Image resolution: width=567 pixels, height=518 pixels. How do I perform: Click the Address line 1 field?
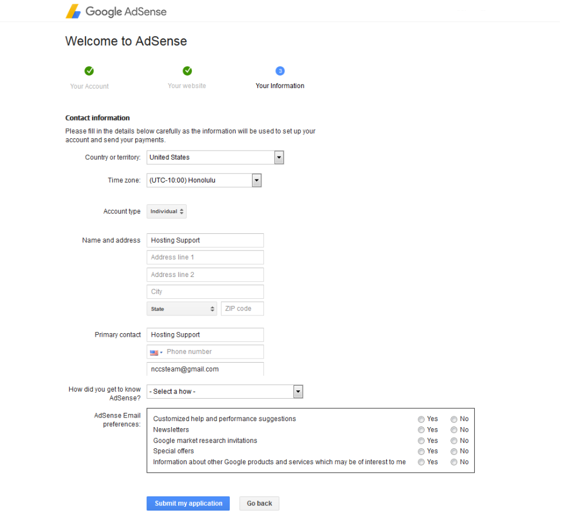pos(206,258)
